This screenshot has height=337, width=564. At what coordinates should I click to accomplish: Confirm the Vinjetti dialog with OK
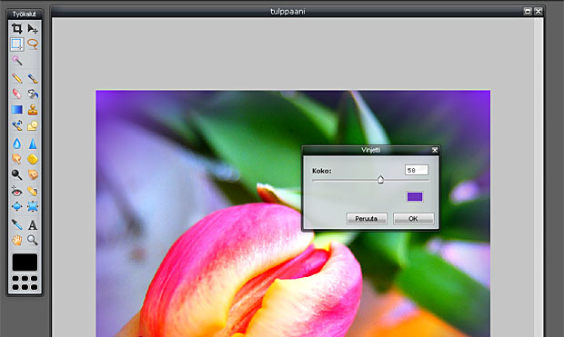[x=413, y=218]
